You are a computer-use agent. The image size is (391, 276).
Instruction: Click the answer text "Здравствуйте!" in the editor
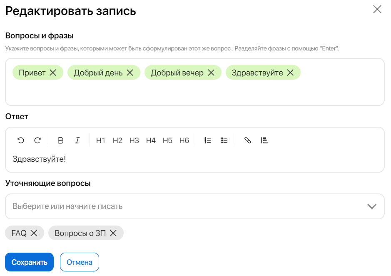[39, 159]
